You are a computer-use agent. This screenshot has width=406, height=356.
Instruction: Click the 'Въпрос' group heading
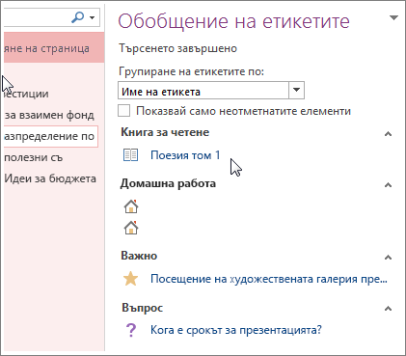coord(143,308)
